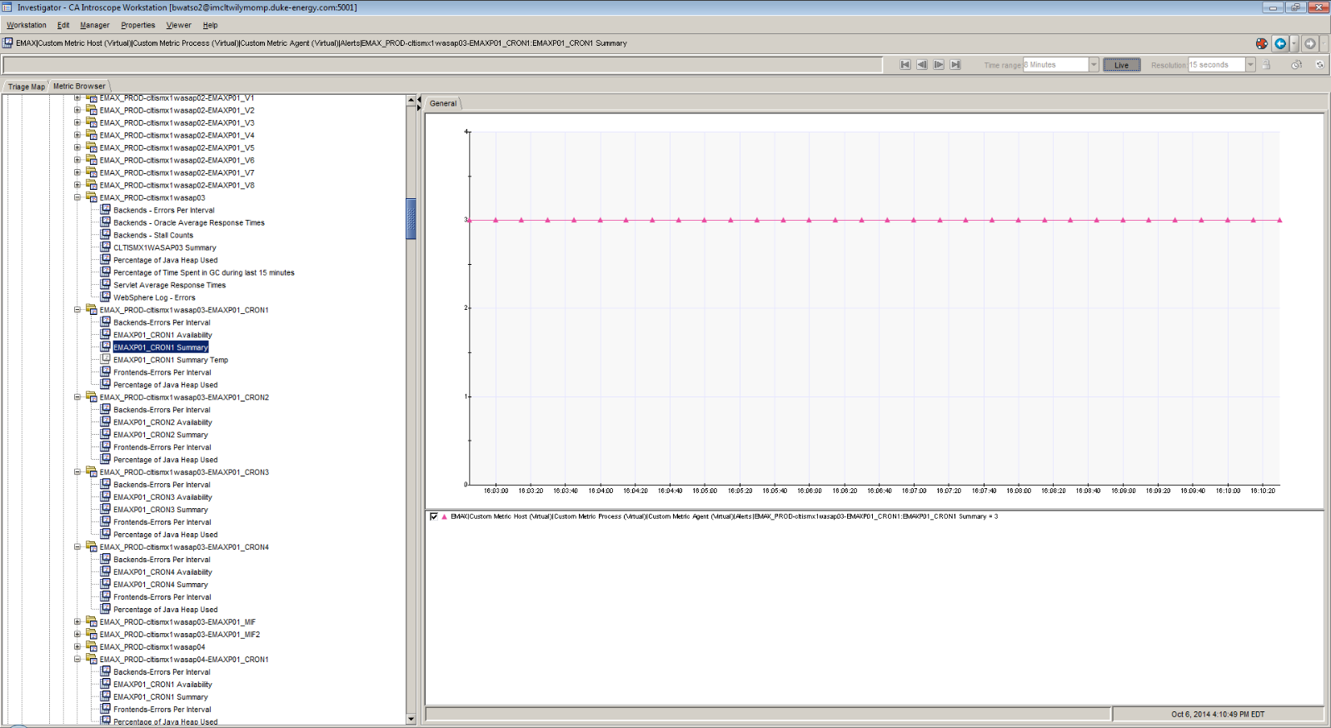
Task: Switch to the Triage Map tab
Action: click(x=27, y=87)
